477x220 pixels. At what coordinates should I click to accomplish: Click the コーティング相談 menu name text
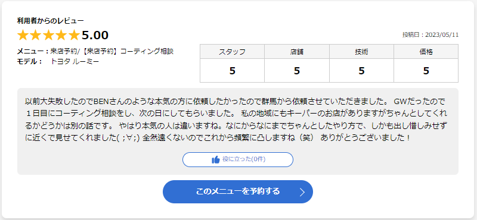[x=147, y=51]
